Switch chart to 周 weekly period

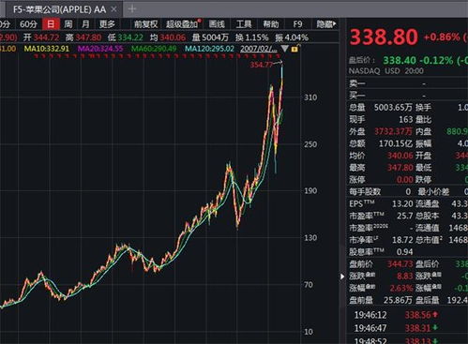tap(68, 24)
